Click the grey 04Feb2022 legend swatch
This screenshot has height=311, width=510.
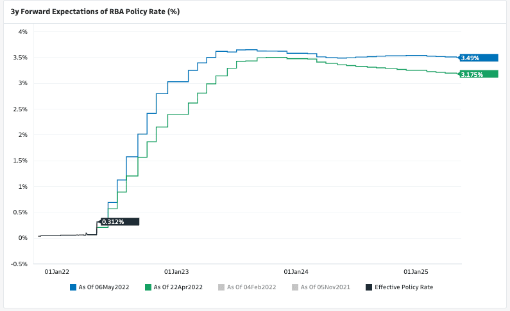220,287
